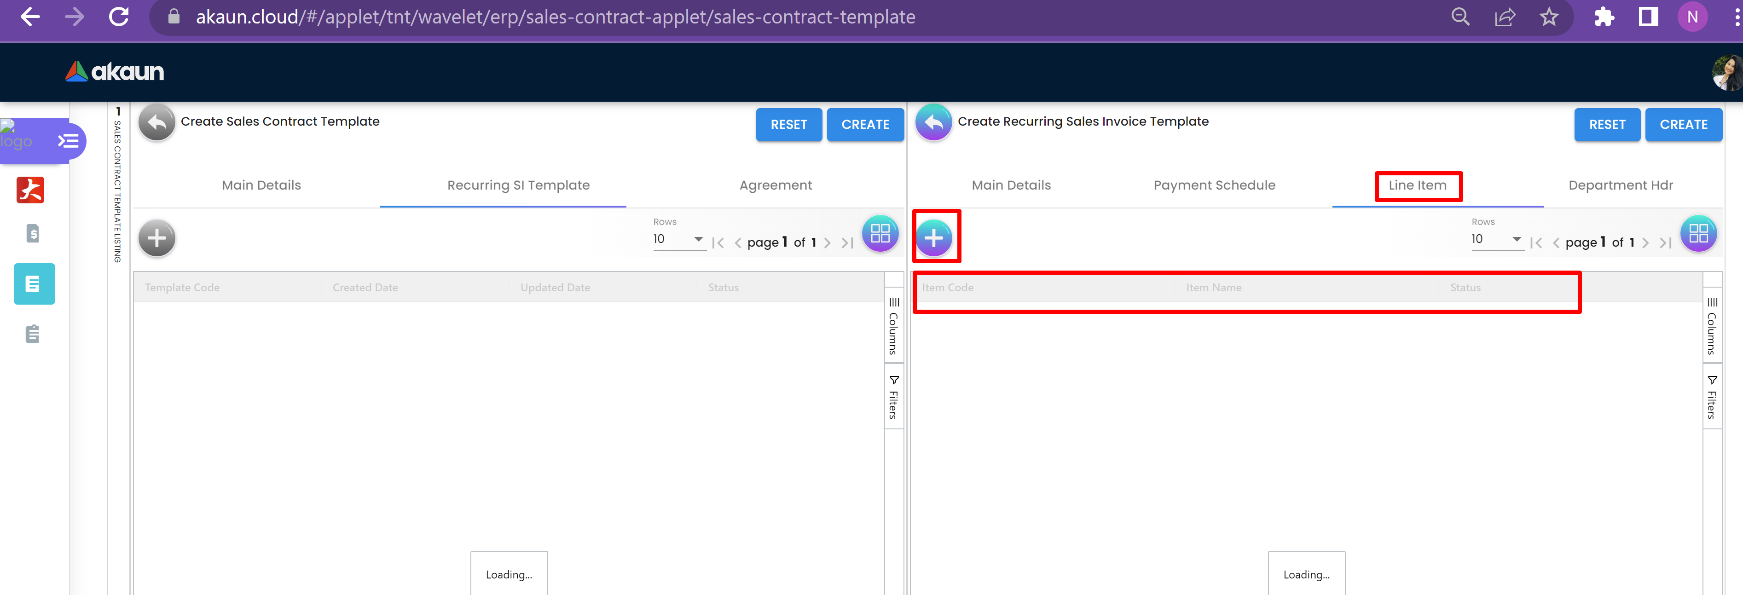Click back arrow beside Create Recurring Sales Invoice Template
This screenshot has height=595, width=1743.
tap(934, 122)
